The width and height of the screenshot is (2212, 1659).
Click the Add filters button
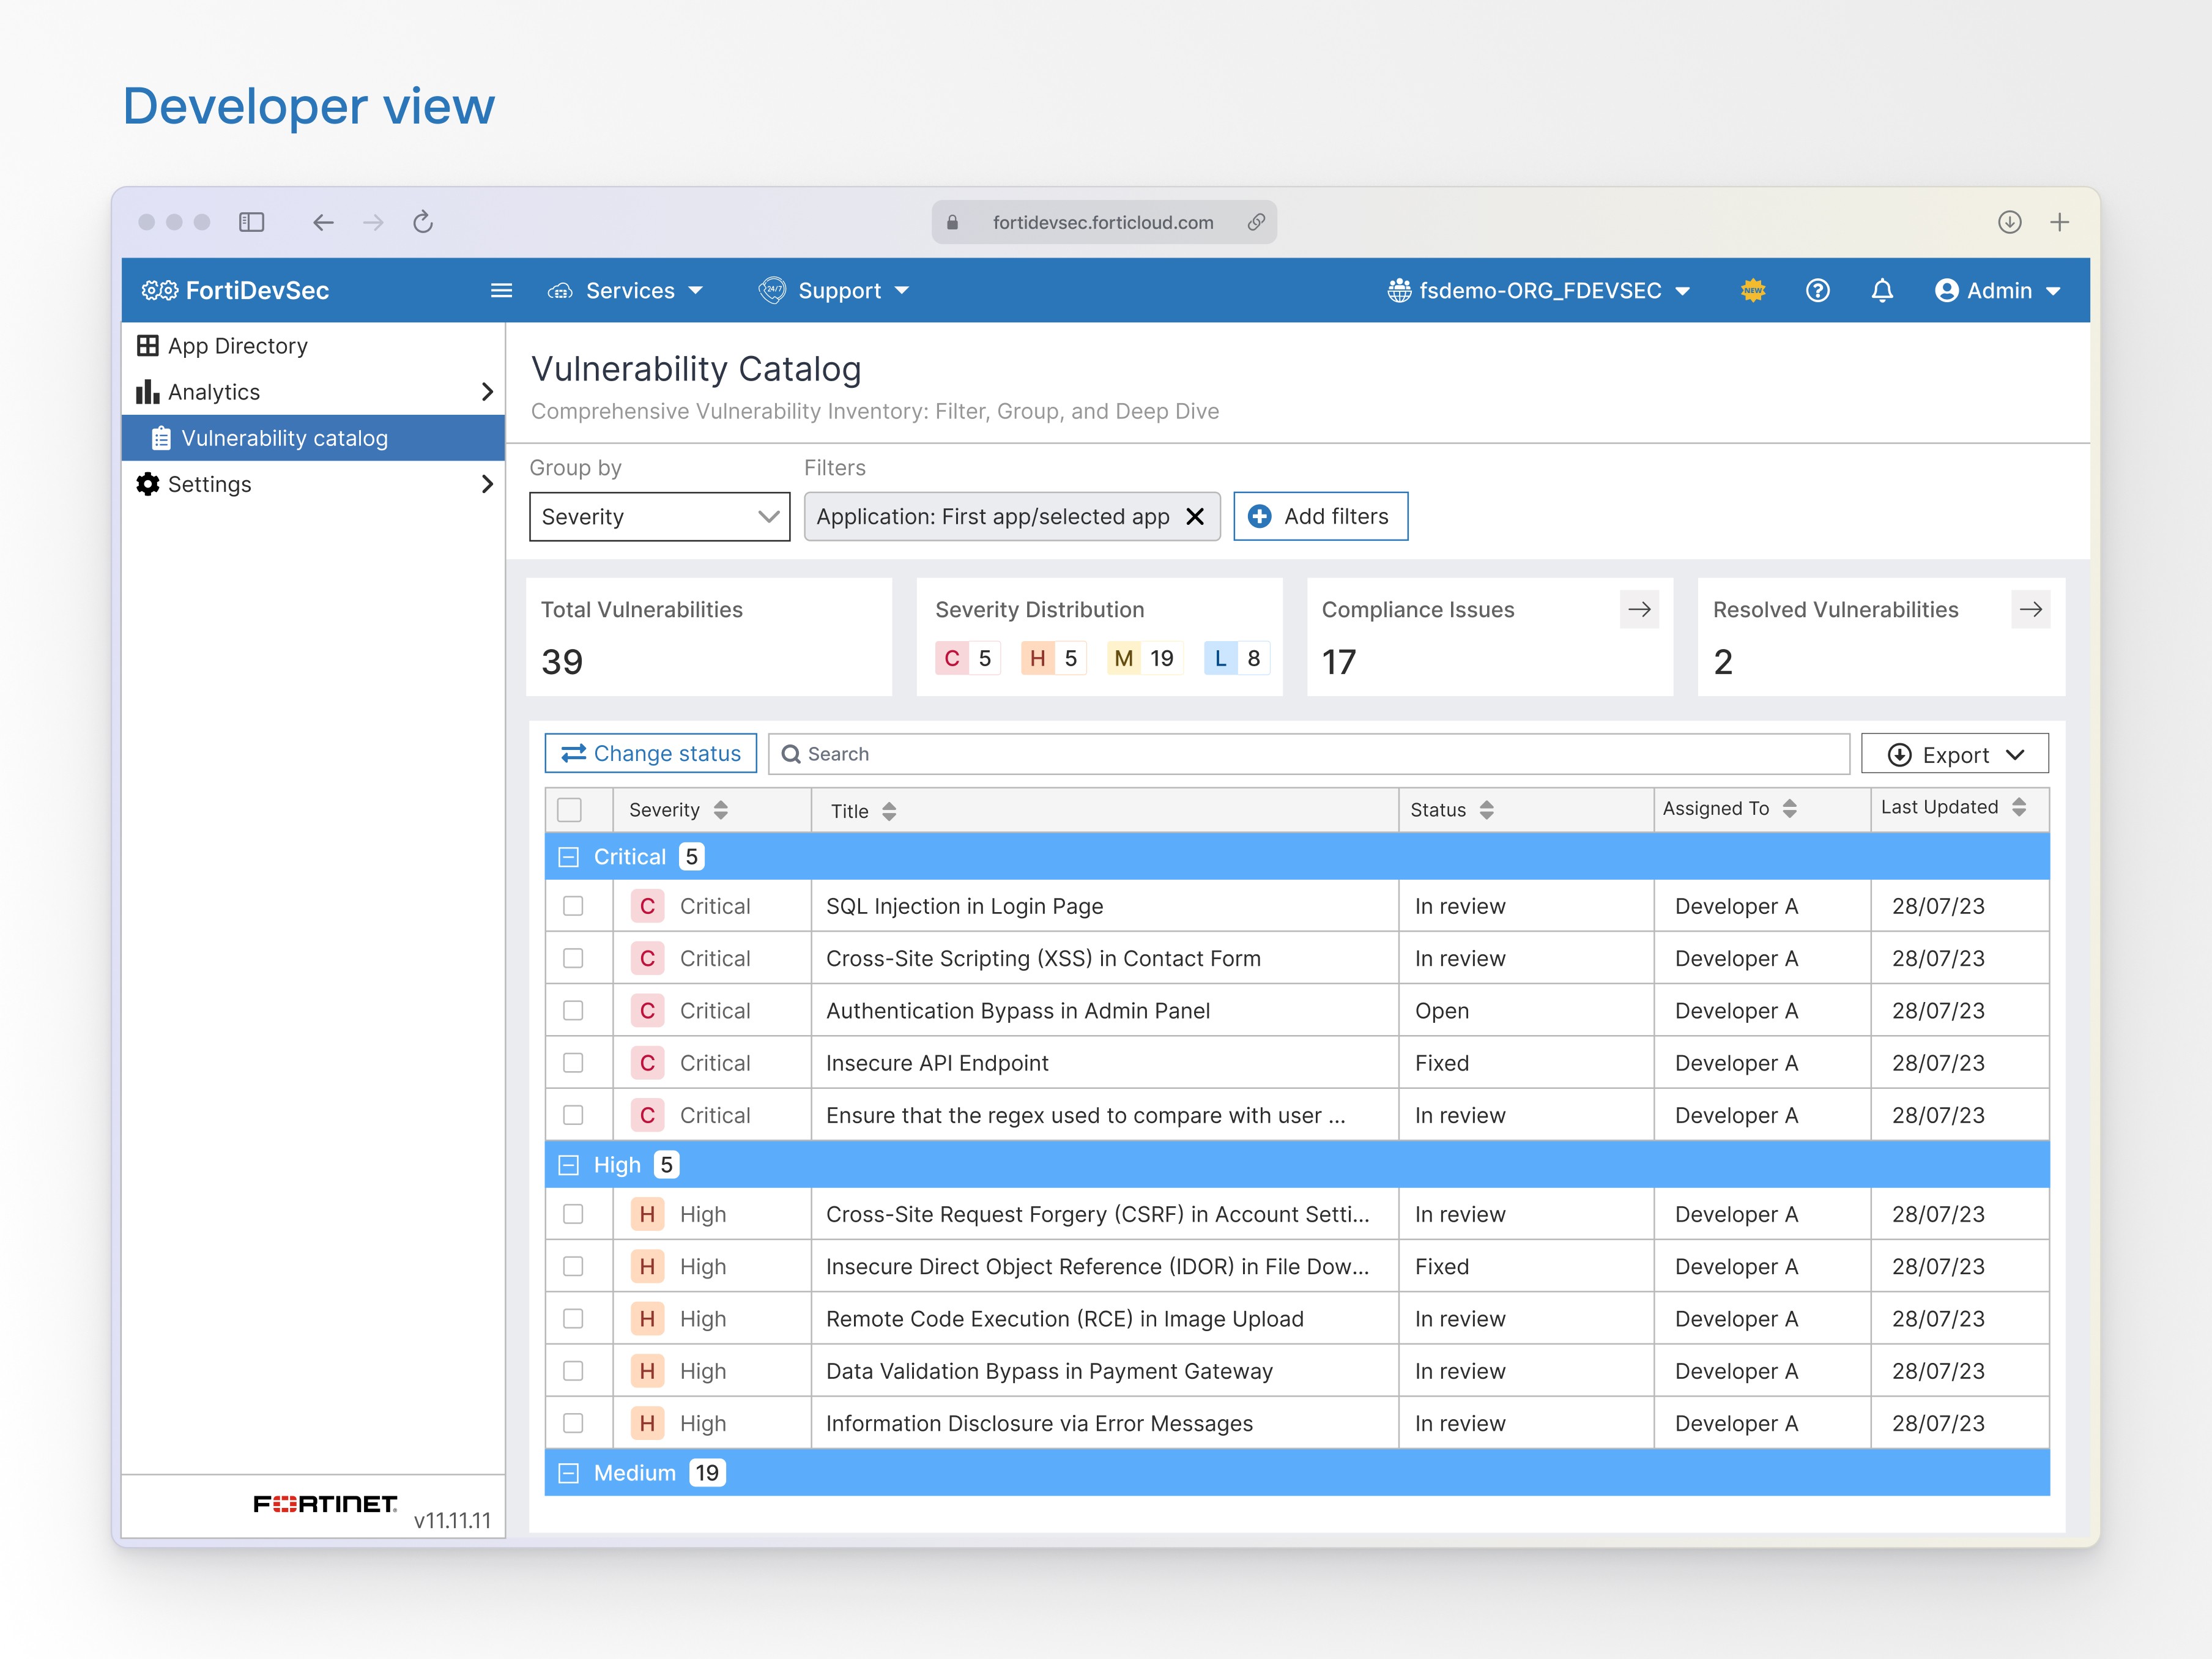click(x=1320, y=516)
